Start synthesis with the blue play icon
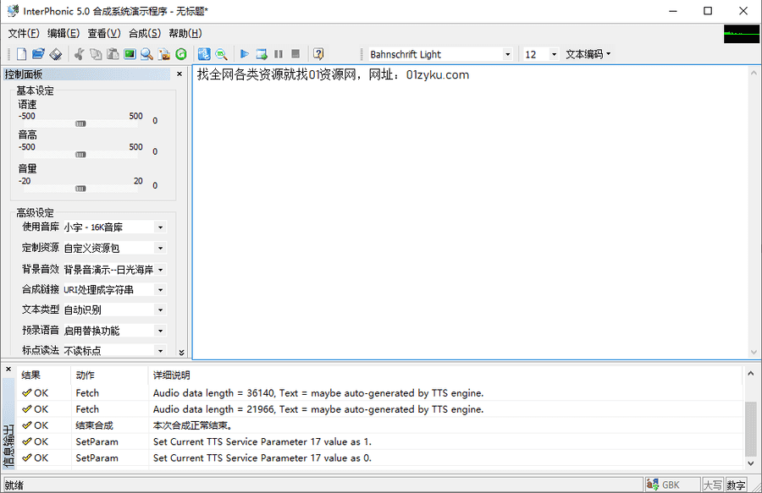 coord(245,54)
